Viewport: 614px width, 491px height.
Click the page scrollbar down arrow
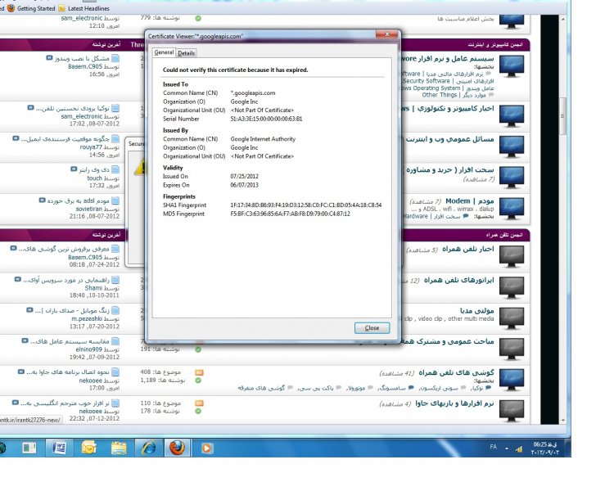(x=563, y=420)
